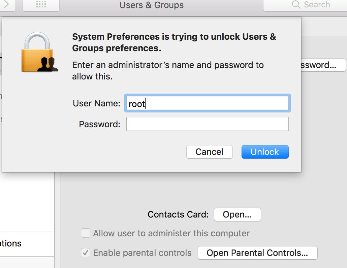347x268 pixels.
Task: Cancel the unlock dialog
Action: [x=209, y=152]
